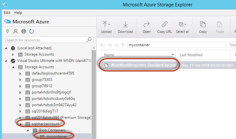236x139 pixels.
Task: Open the Edit menu
Action: point(7,13)
